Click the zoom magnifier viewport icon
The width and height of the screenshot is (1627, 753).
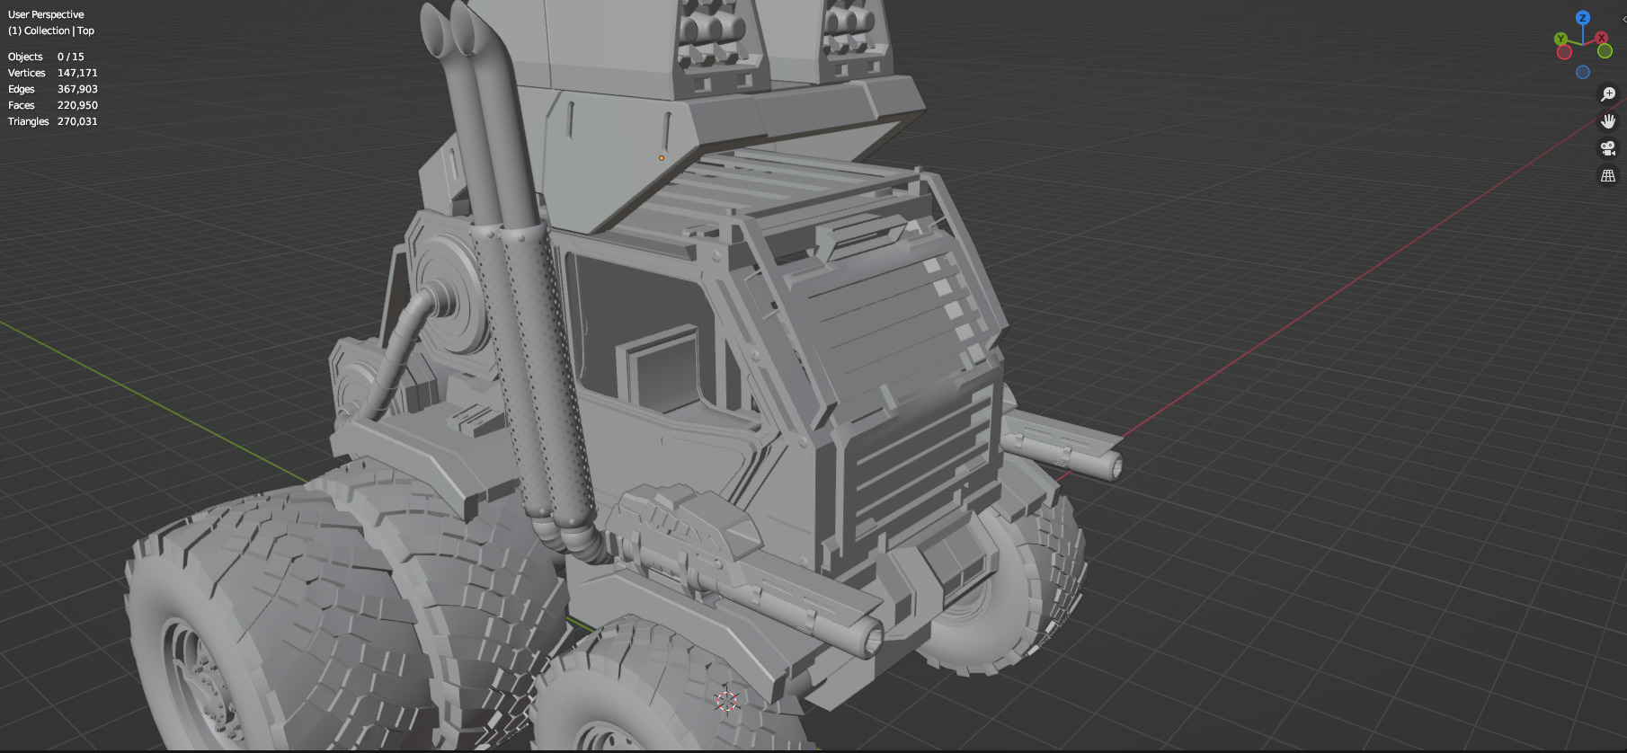[1608, 94]
